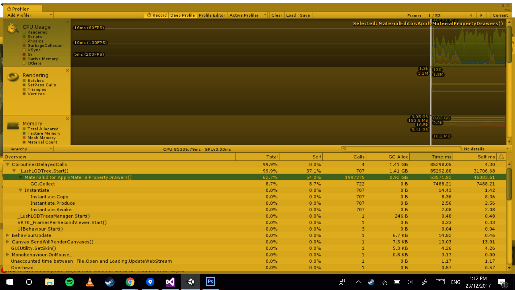Click the Memory profiler icon
The height and width of the screenshot is (290, 515).
pos(13,125)
